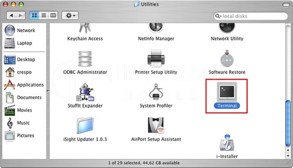Open the search scope magnifier dropdown
The image size is (293, 168).
(x=218, y=16)
